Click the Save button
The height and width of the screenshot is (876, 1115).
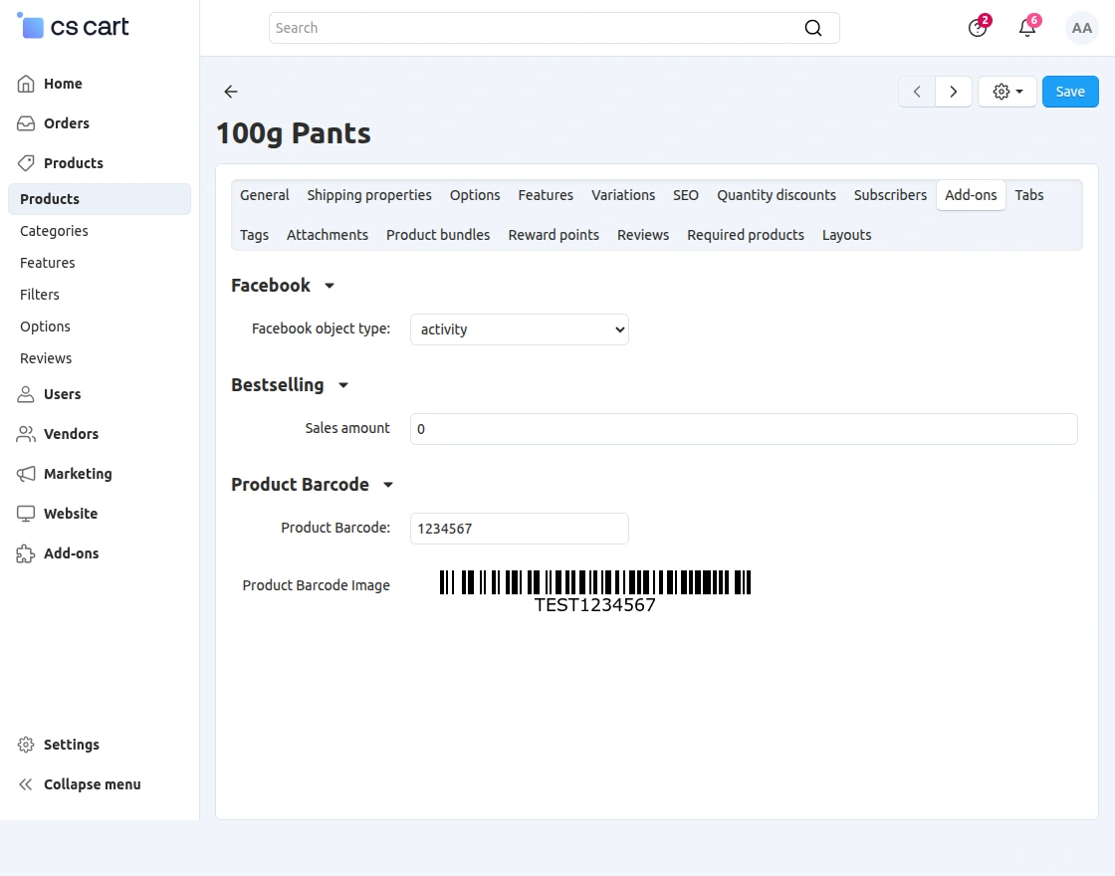coord(1070,92)
